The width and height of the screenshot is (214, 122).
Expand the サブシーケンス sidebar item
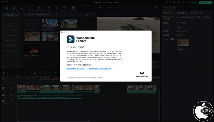point(11,46)
